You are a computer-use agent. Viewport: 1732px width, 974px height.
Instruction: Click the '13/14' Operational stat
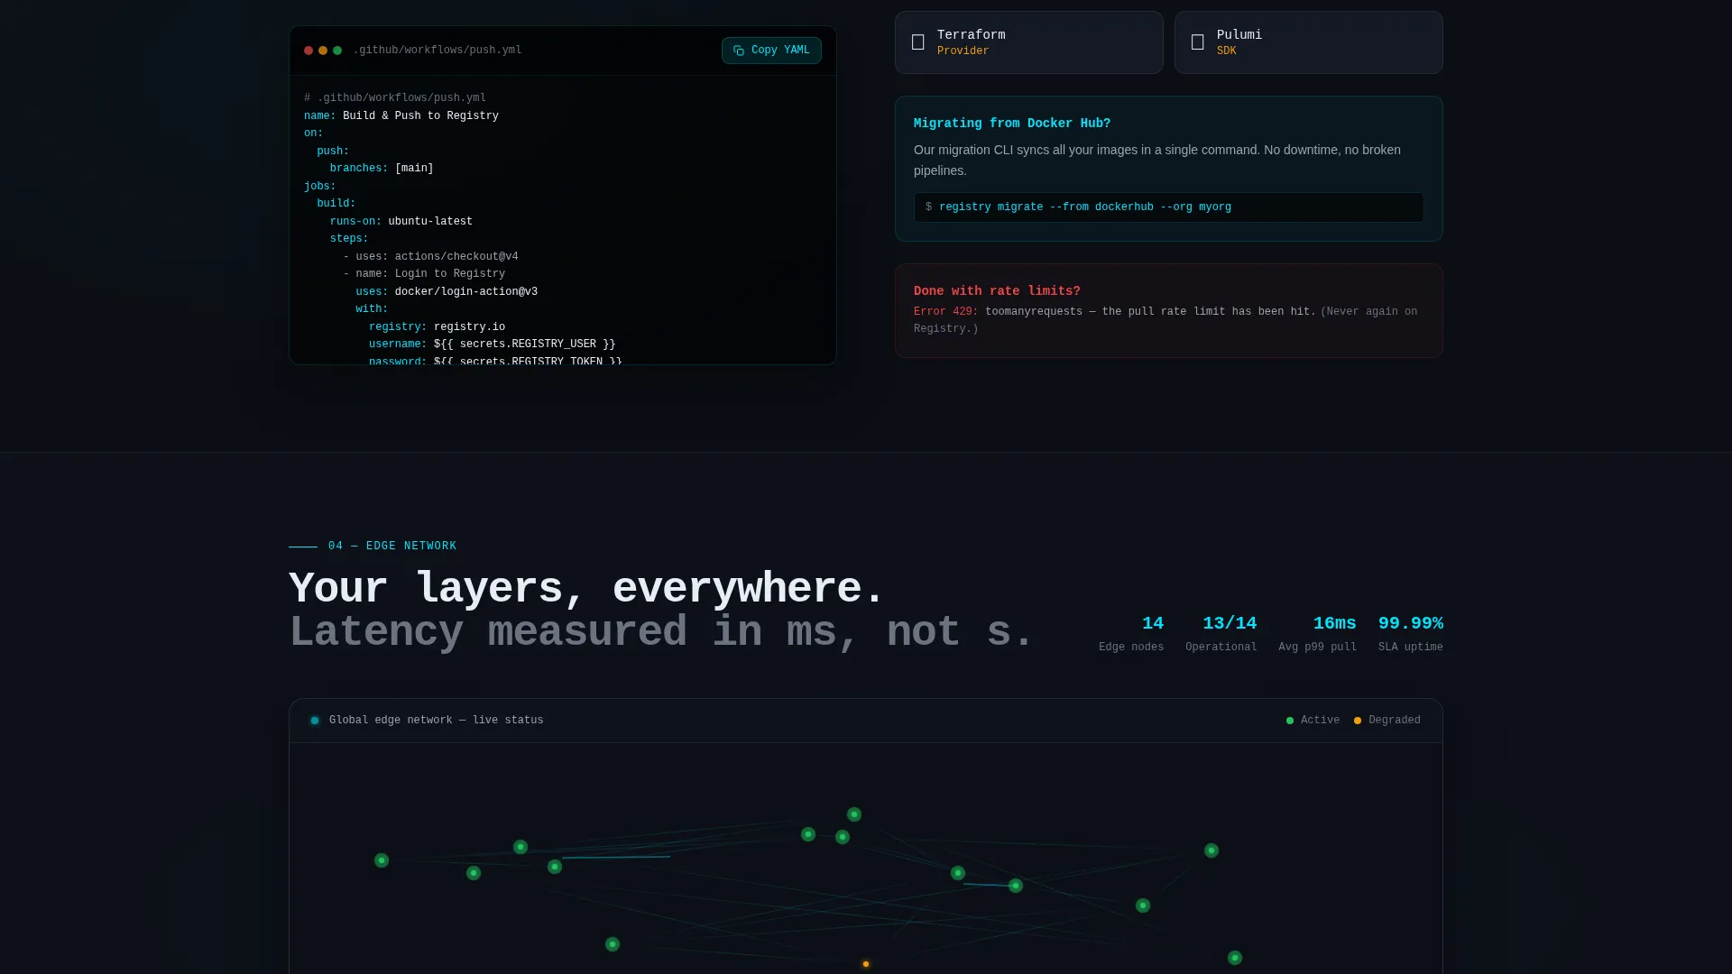pos(1221,634)
